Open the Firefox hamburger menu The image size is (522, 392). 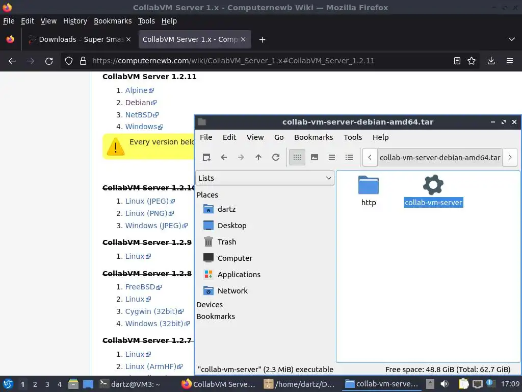tap(510, 61)
